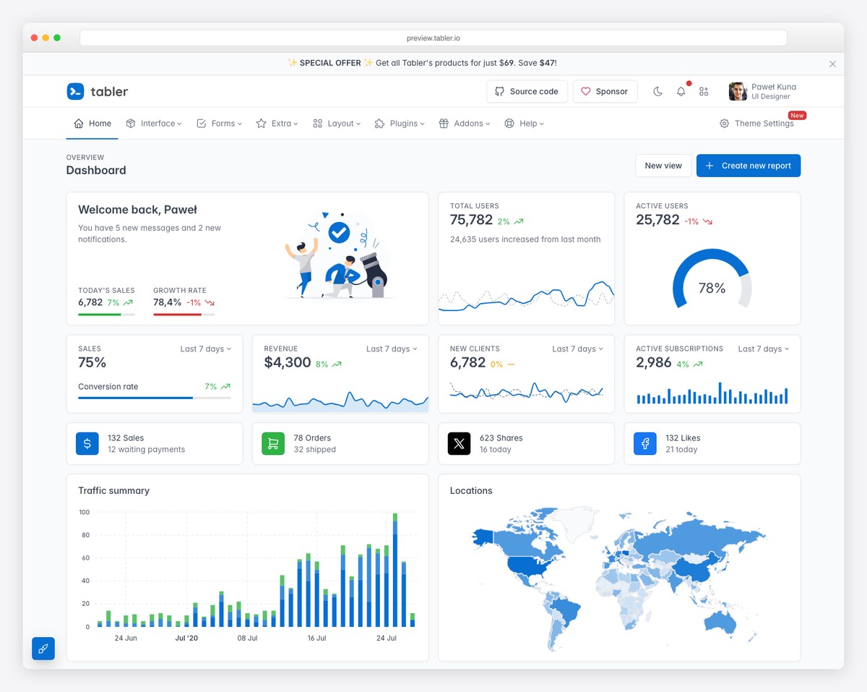
Task: Click the tabler logo in the navbar
Action: point(97,91)
